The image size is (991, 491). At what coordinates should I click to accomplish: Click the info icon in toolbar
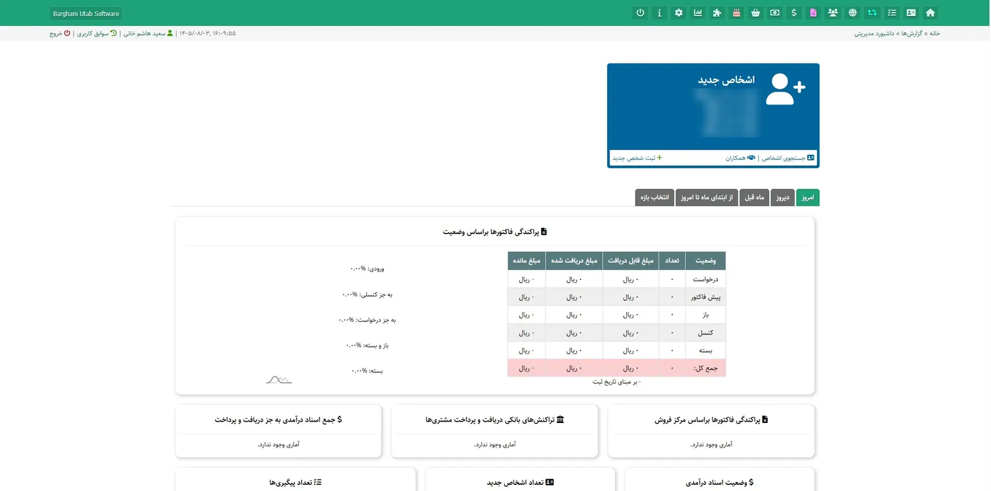coord(660,13)
